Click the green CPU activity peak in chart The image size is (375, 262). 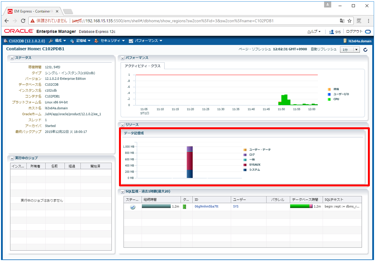[284, 100]
